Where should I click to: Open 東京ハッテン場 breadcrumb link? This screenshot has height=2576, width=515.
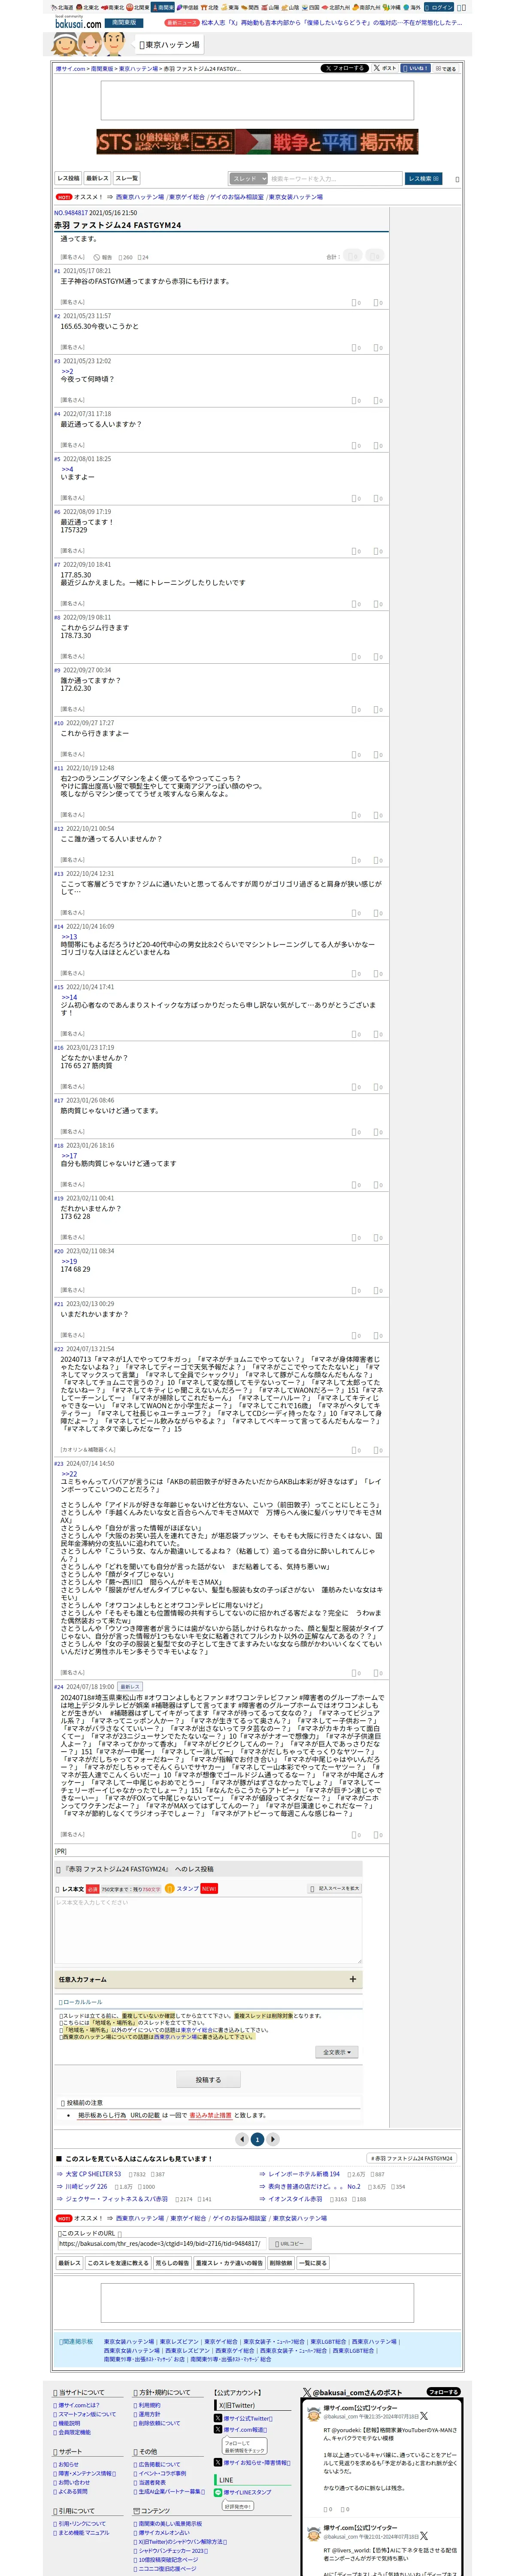pos(139,69)
